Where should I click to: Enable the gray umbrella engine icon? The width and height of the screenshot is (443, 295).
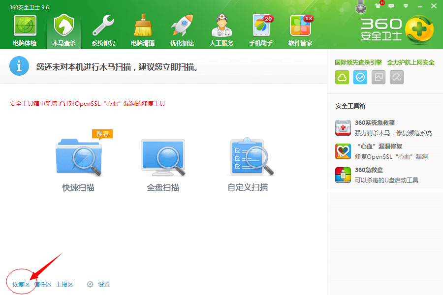tap(397, 77)
